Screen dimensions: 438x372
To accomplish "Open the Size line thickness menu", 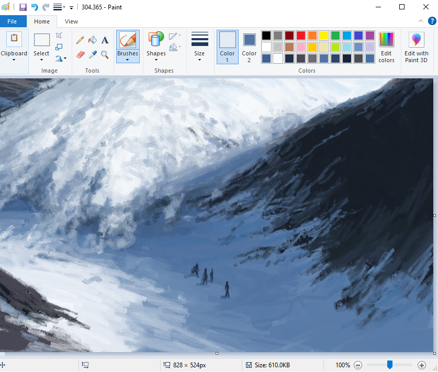I will pyautogui.click(x=199, y=46).
